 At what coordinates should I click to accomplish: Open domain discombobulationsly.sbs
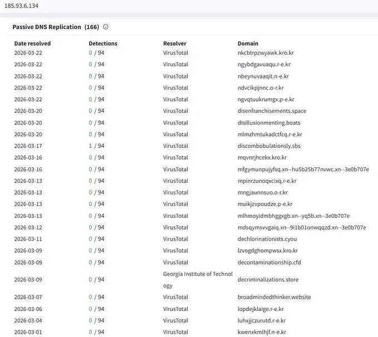269,146
